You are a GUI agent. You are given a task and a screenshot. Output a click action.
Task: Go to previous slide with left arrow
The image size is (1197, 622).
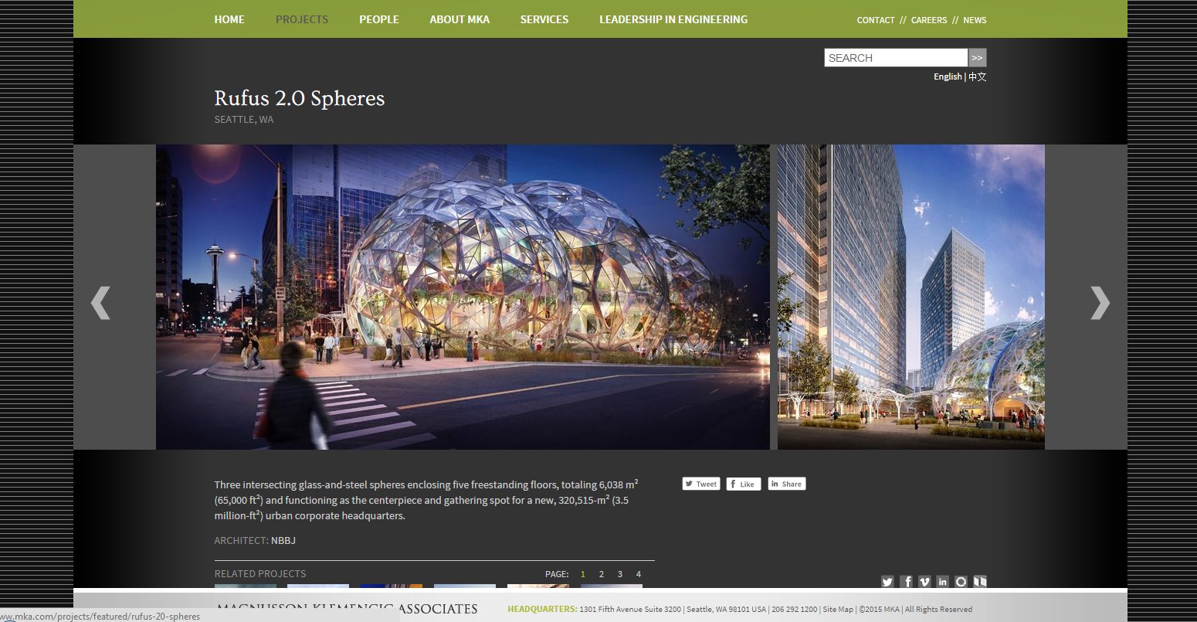pyautogui.click(x=101, y=302)
